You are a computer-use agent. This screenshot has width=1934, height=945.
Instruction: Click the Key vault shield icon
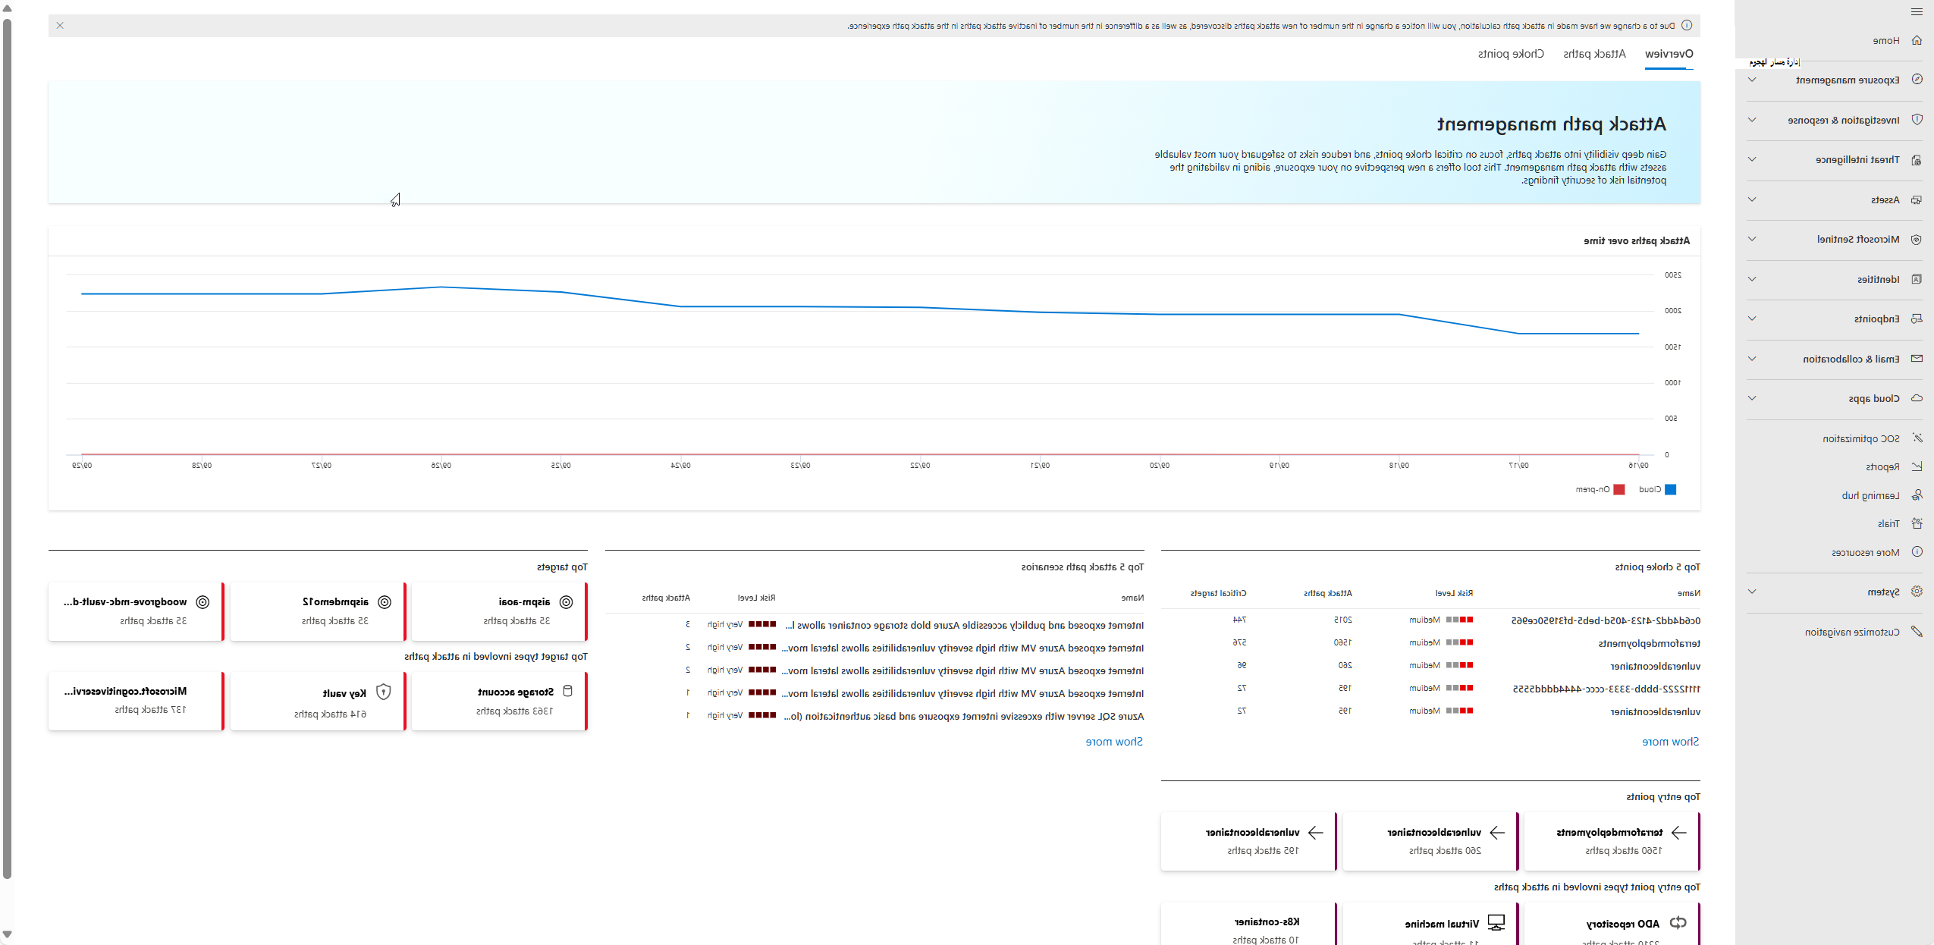[384, 692]
